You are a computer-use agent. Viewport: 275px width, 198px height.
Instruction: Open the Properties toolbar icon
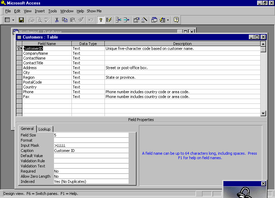(136, 20)
